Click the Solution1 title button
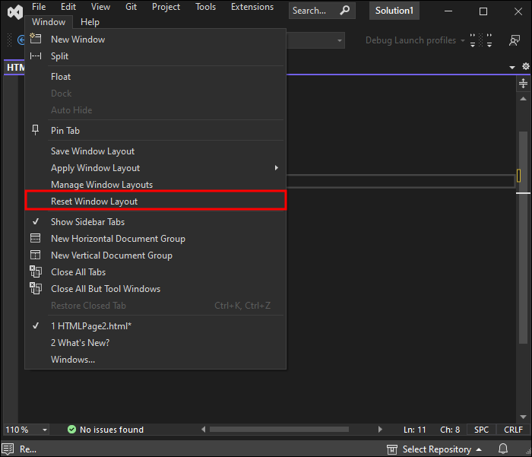Image resolution: width=532 pixels, height=457 pixels. pos(394,11)
